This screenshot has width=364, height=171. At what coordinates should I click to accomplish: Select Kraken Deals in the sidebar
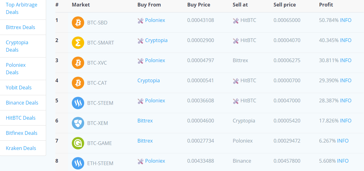pyautogui.click(x=21, y=148)
